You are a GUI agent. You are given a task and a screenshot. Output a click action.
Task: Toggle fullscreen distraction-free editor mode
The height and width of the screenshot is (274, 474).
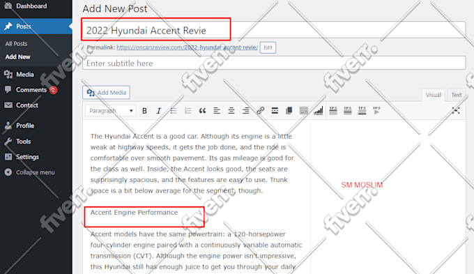(x=456, y=111)
